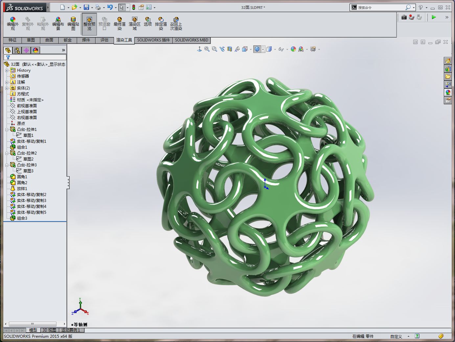Open Schedule Render (排定渲染)
The width and height of the screenshot is (455, 342).
(x=161, y=24)
